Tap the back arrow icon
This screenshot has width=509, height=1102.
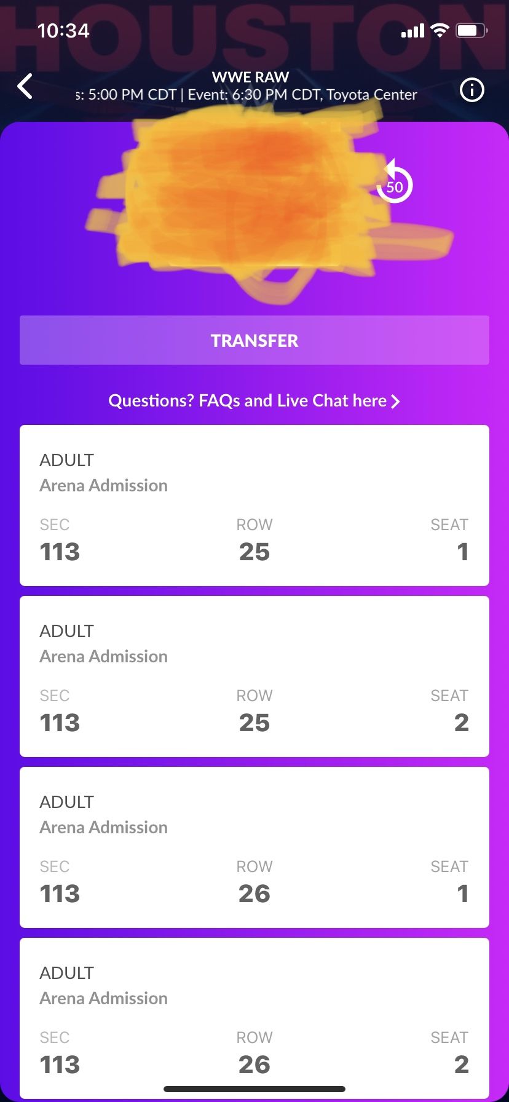25,87
